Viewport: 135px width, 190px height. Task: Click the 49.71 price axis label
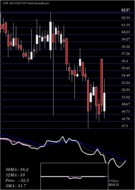(x=126, y=112)
